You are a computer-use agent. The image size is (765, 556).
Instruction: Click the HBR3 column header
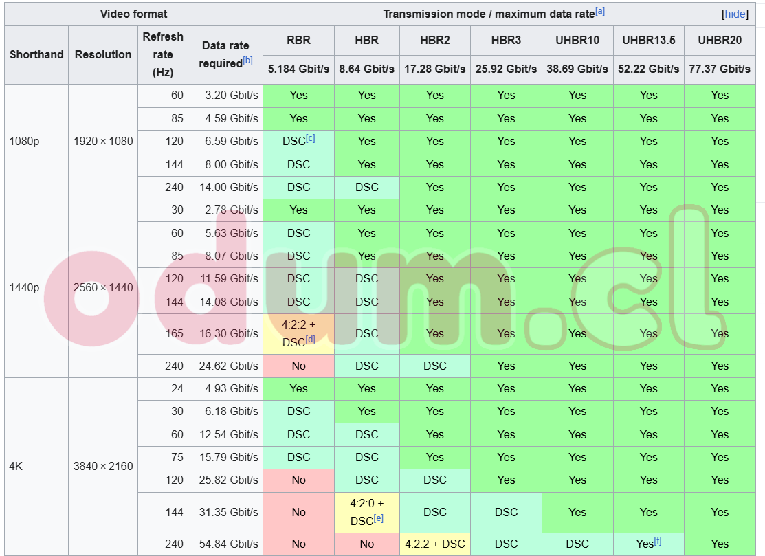[x=506, y=40]
